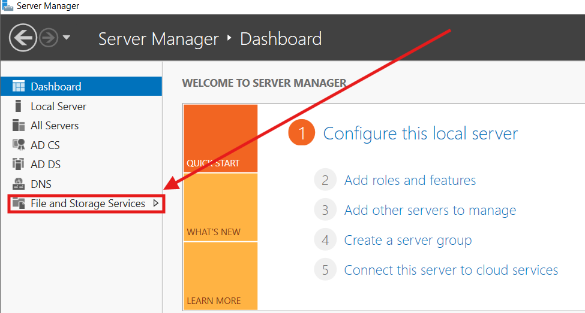This screenshot has width=585, height=313.
Task: Click the back navigation arrow button
Action: point(23,38)
